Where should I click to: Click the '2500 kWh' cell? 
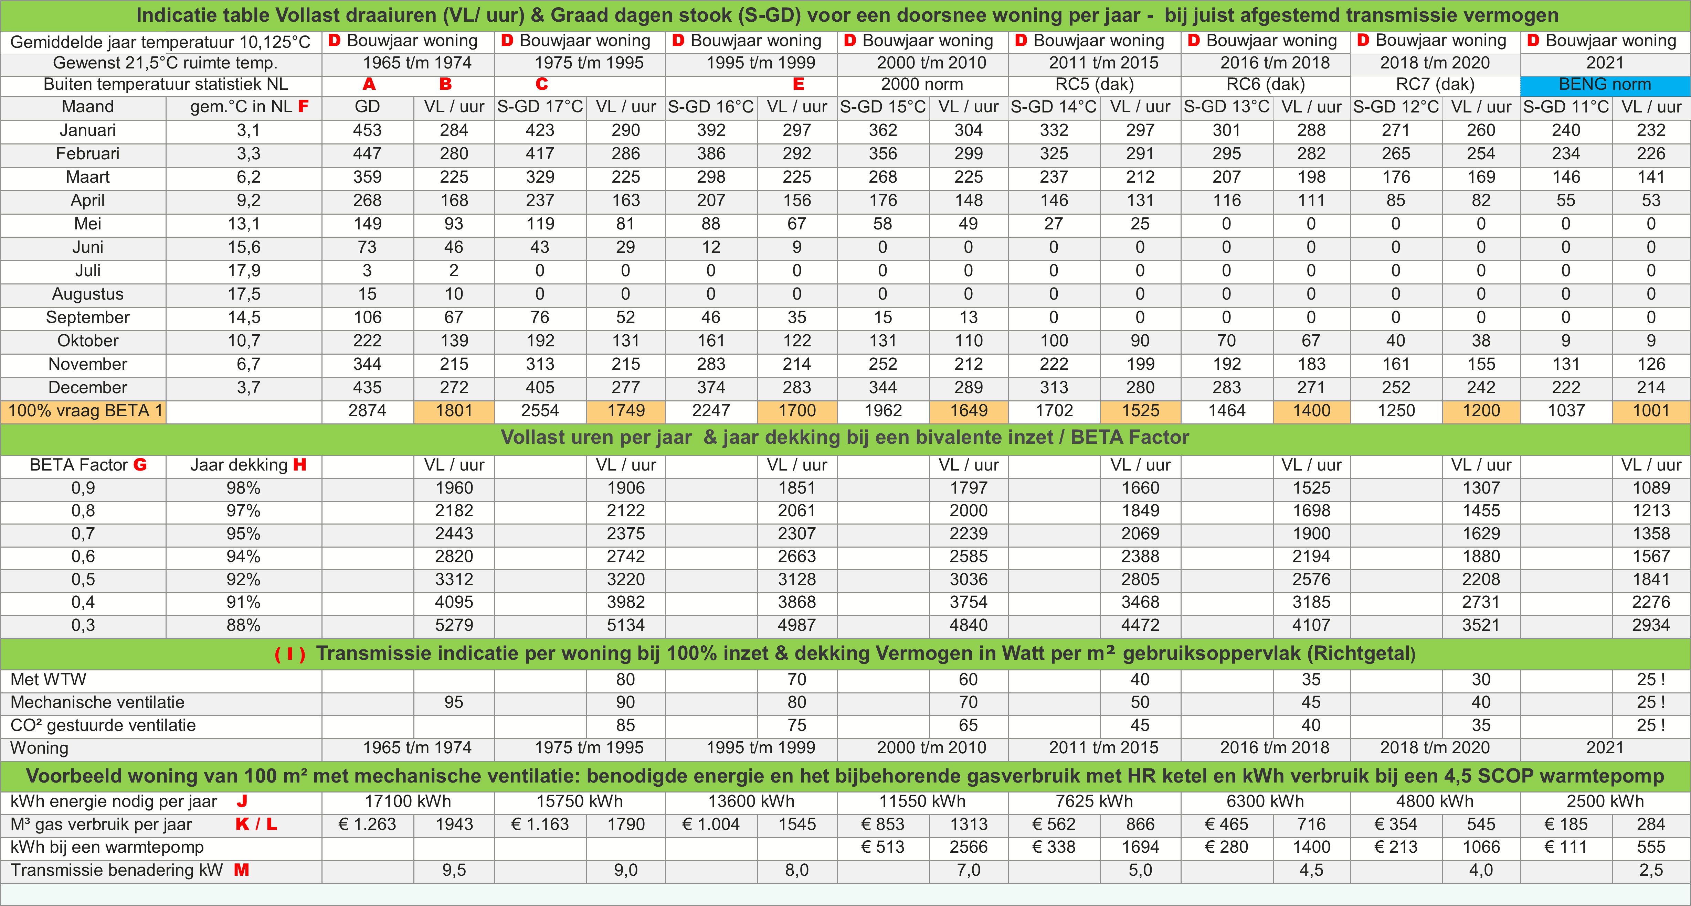(1605, 802)
